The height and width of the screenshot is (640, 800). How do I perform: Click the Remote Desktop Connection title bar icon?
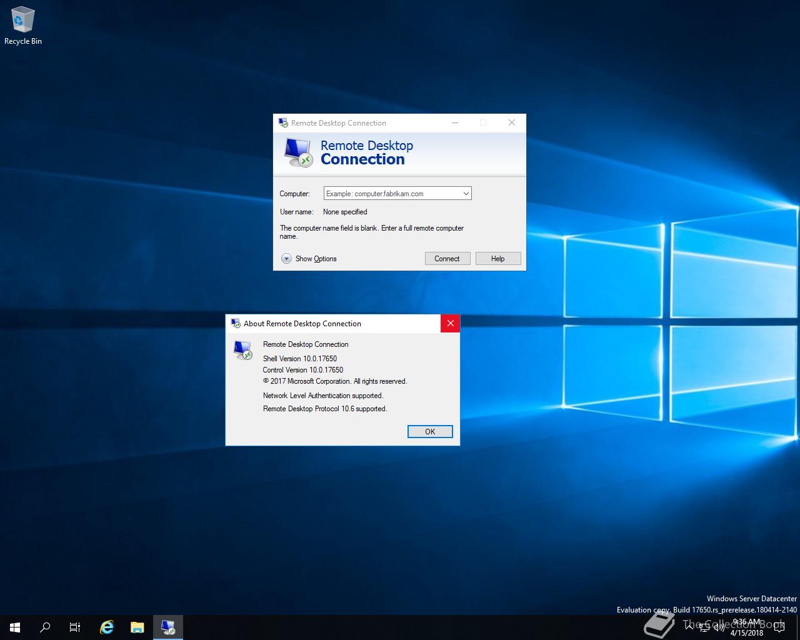click(x=283, y=123)
